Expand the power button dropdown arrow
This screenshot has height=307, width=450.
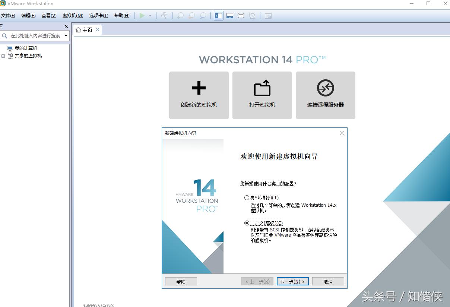(150, 16)
